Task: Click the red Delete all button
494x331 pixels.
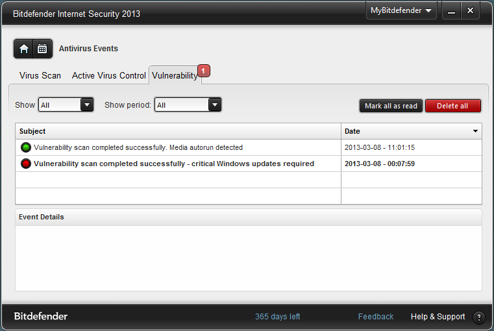Action: tap(452, 106)
